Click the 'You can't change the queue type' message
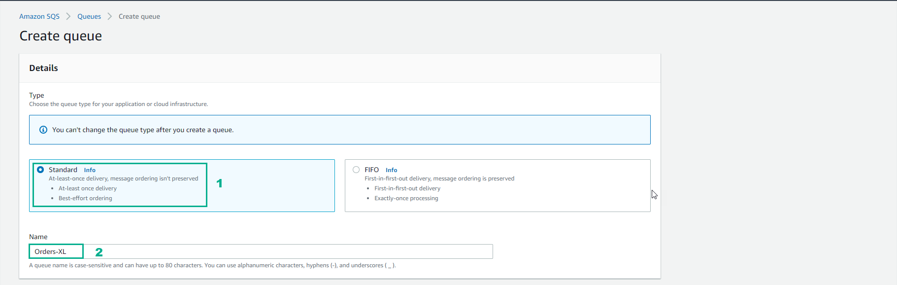Viewport: 897px width, 285px height. click(143, 130)
